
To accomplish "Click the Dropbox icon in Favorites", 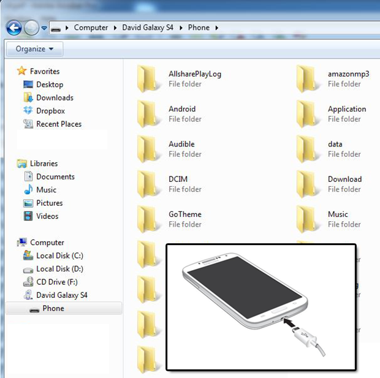I will (28, 110).
